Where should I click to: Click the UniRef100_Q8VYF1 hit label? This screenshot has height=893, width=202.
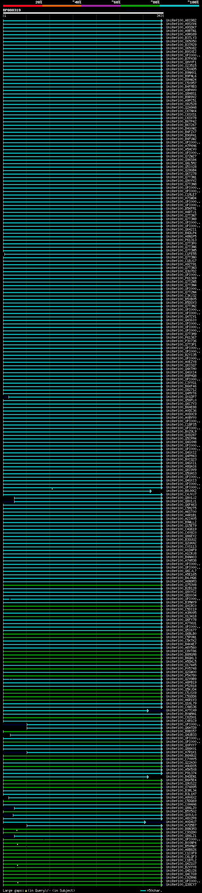point(181,62)
